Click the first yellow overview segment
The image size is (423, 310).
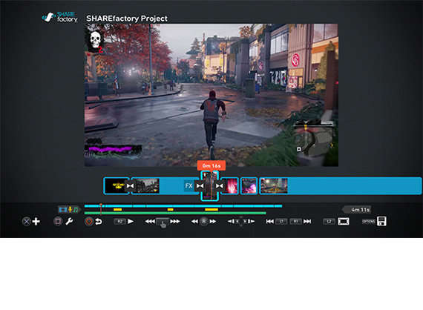[117, 209]
